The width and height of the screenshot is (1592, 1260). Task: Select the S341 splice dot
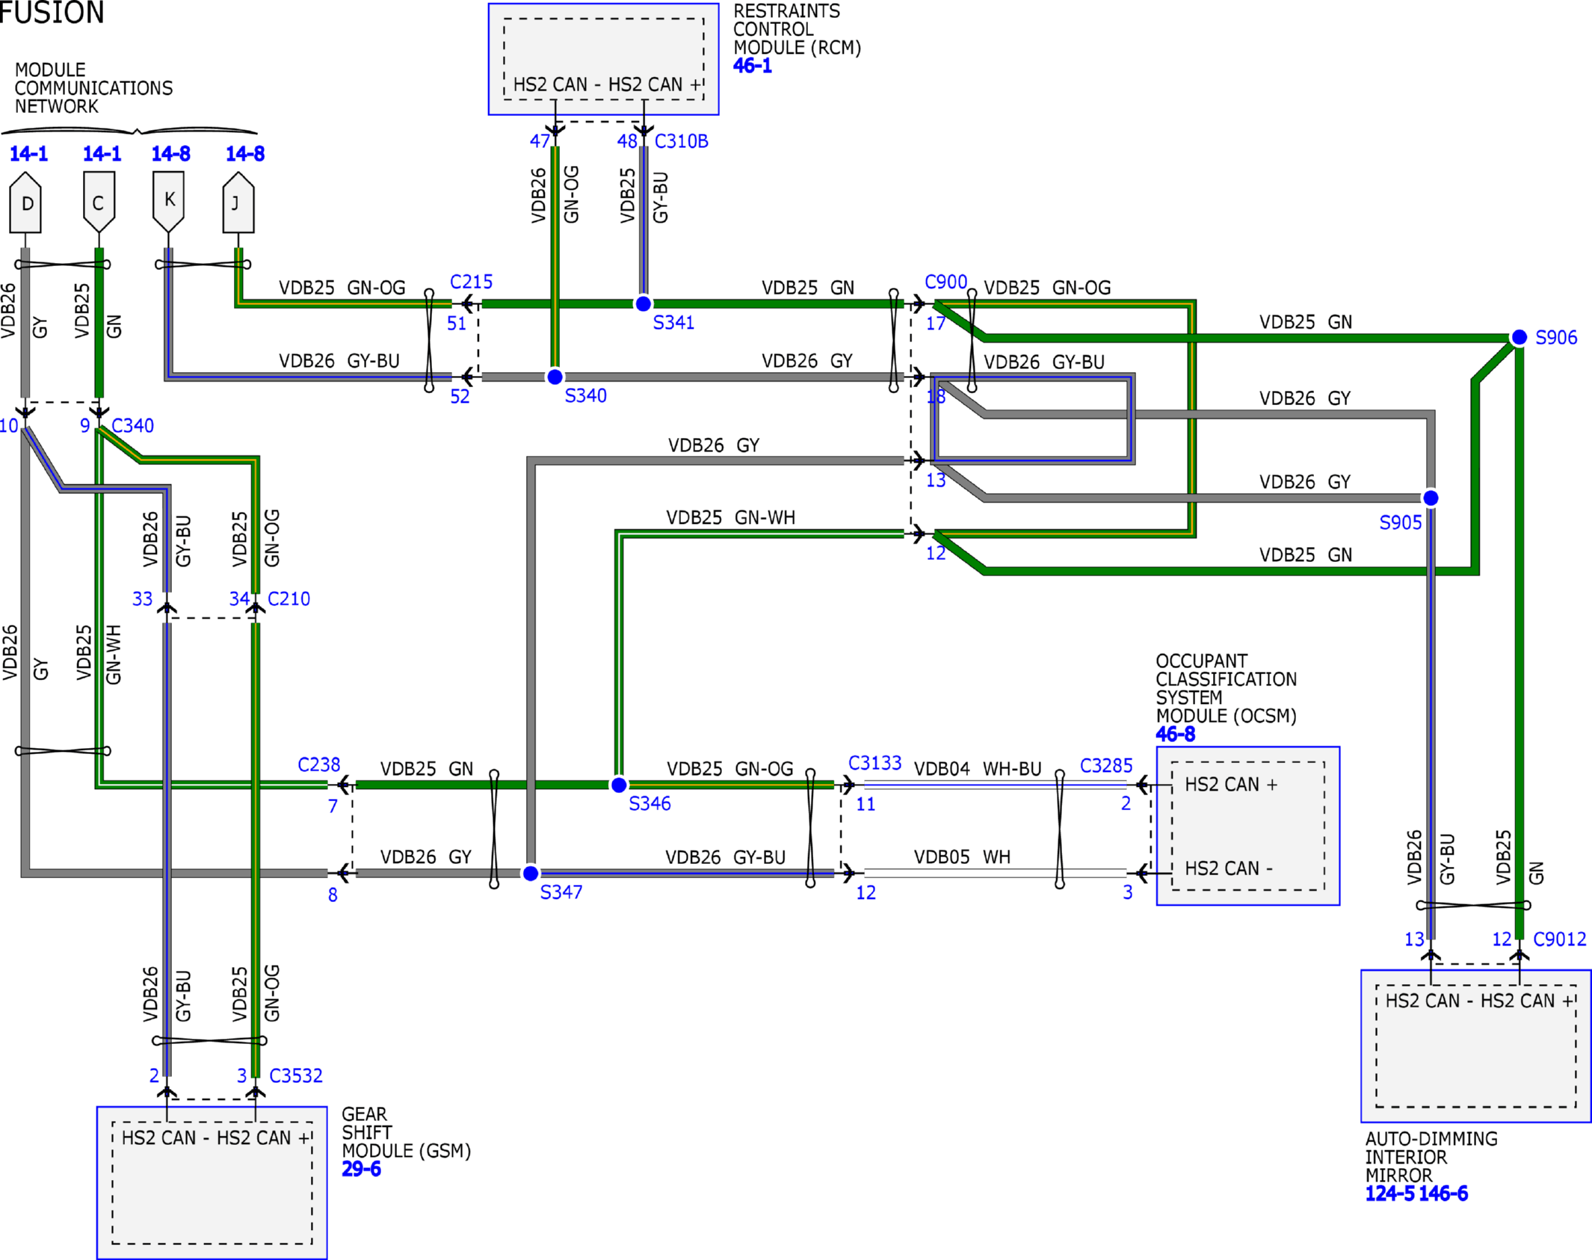pyautogui.click(x=643, y=304)
